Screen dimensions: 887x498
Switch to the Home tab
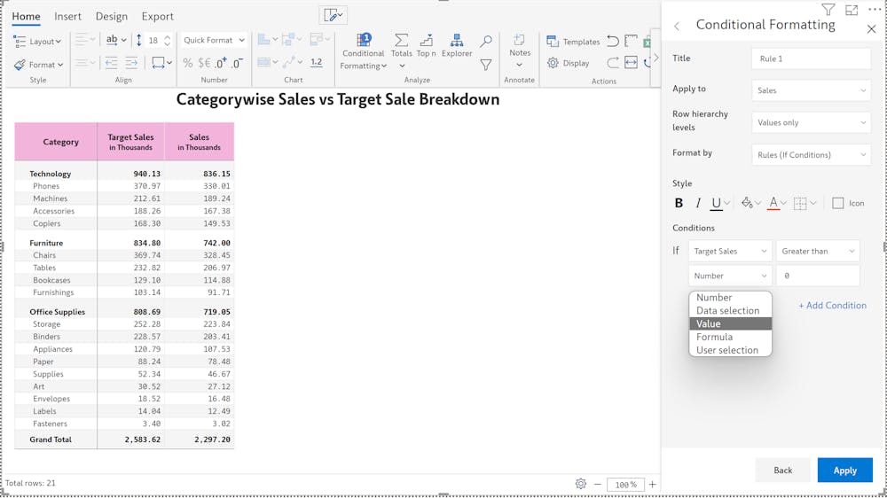tap(26, 16)
